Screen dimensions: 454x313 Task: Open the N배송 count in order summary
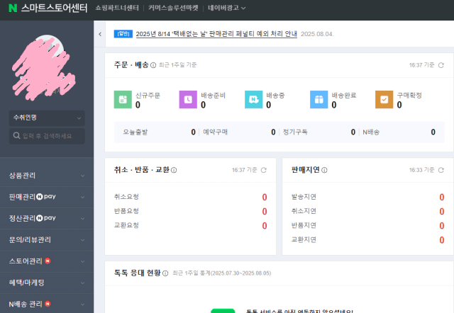tap(433, 132)
